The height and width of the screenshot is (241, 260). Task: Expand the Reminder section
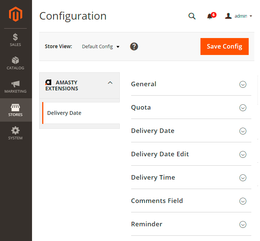pyautogui.click(x=243, y=224)
